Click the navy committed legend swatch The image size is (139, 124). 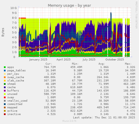click(x=5, y=104)
